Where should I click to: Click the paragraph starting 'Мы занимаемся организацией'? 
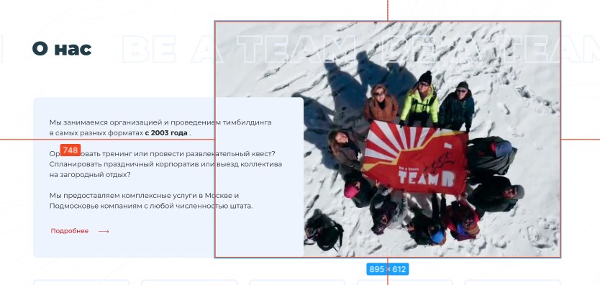(160, 128)
